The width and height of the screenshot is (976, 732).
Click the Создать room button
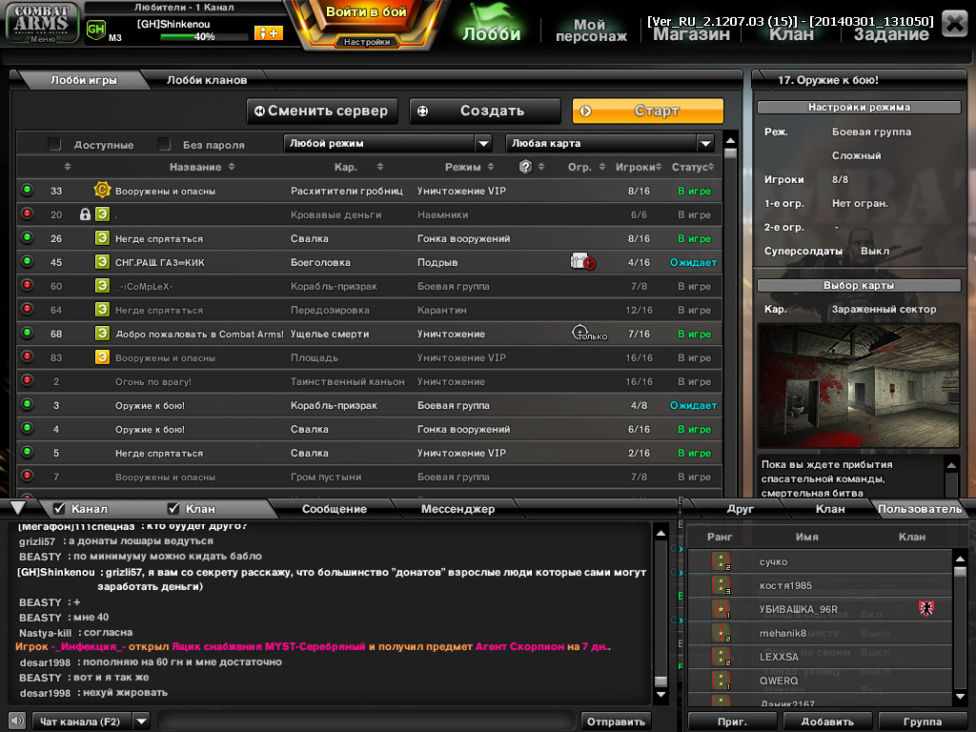(485, 111)
